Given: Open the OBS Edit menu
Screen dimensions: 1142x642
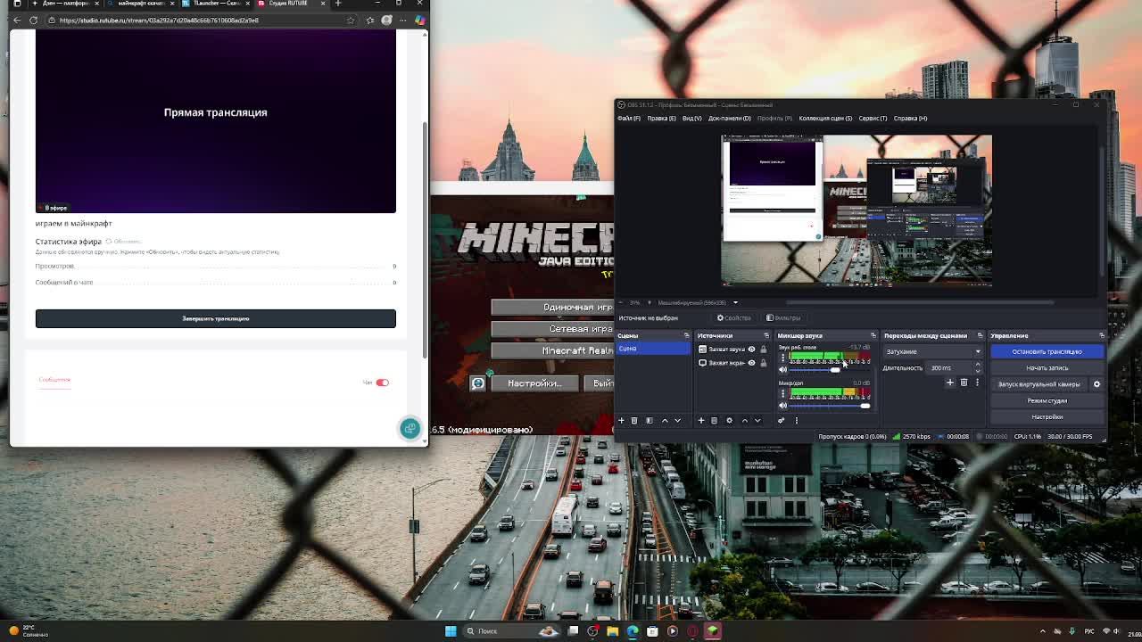Looking at the screenshot, I should tap(661, 119).
